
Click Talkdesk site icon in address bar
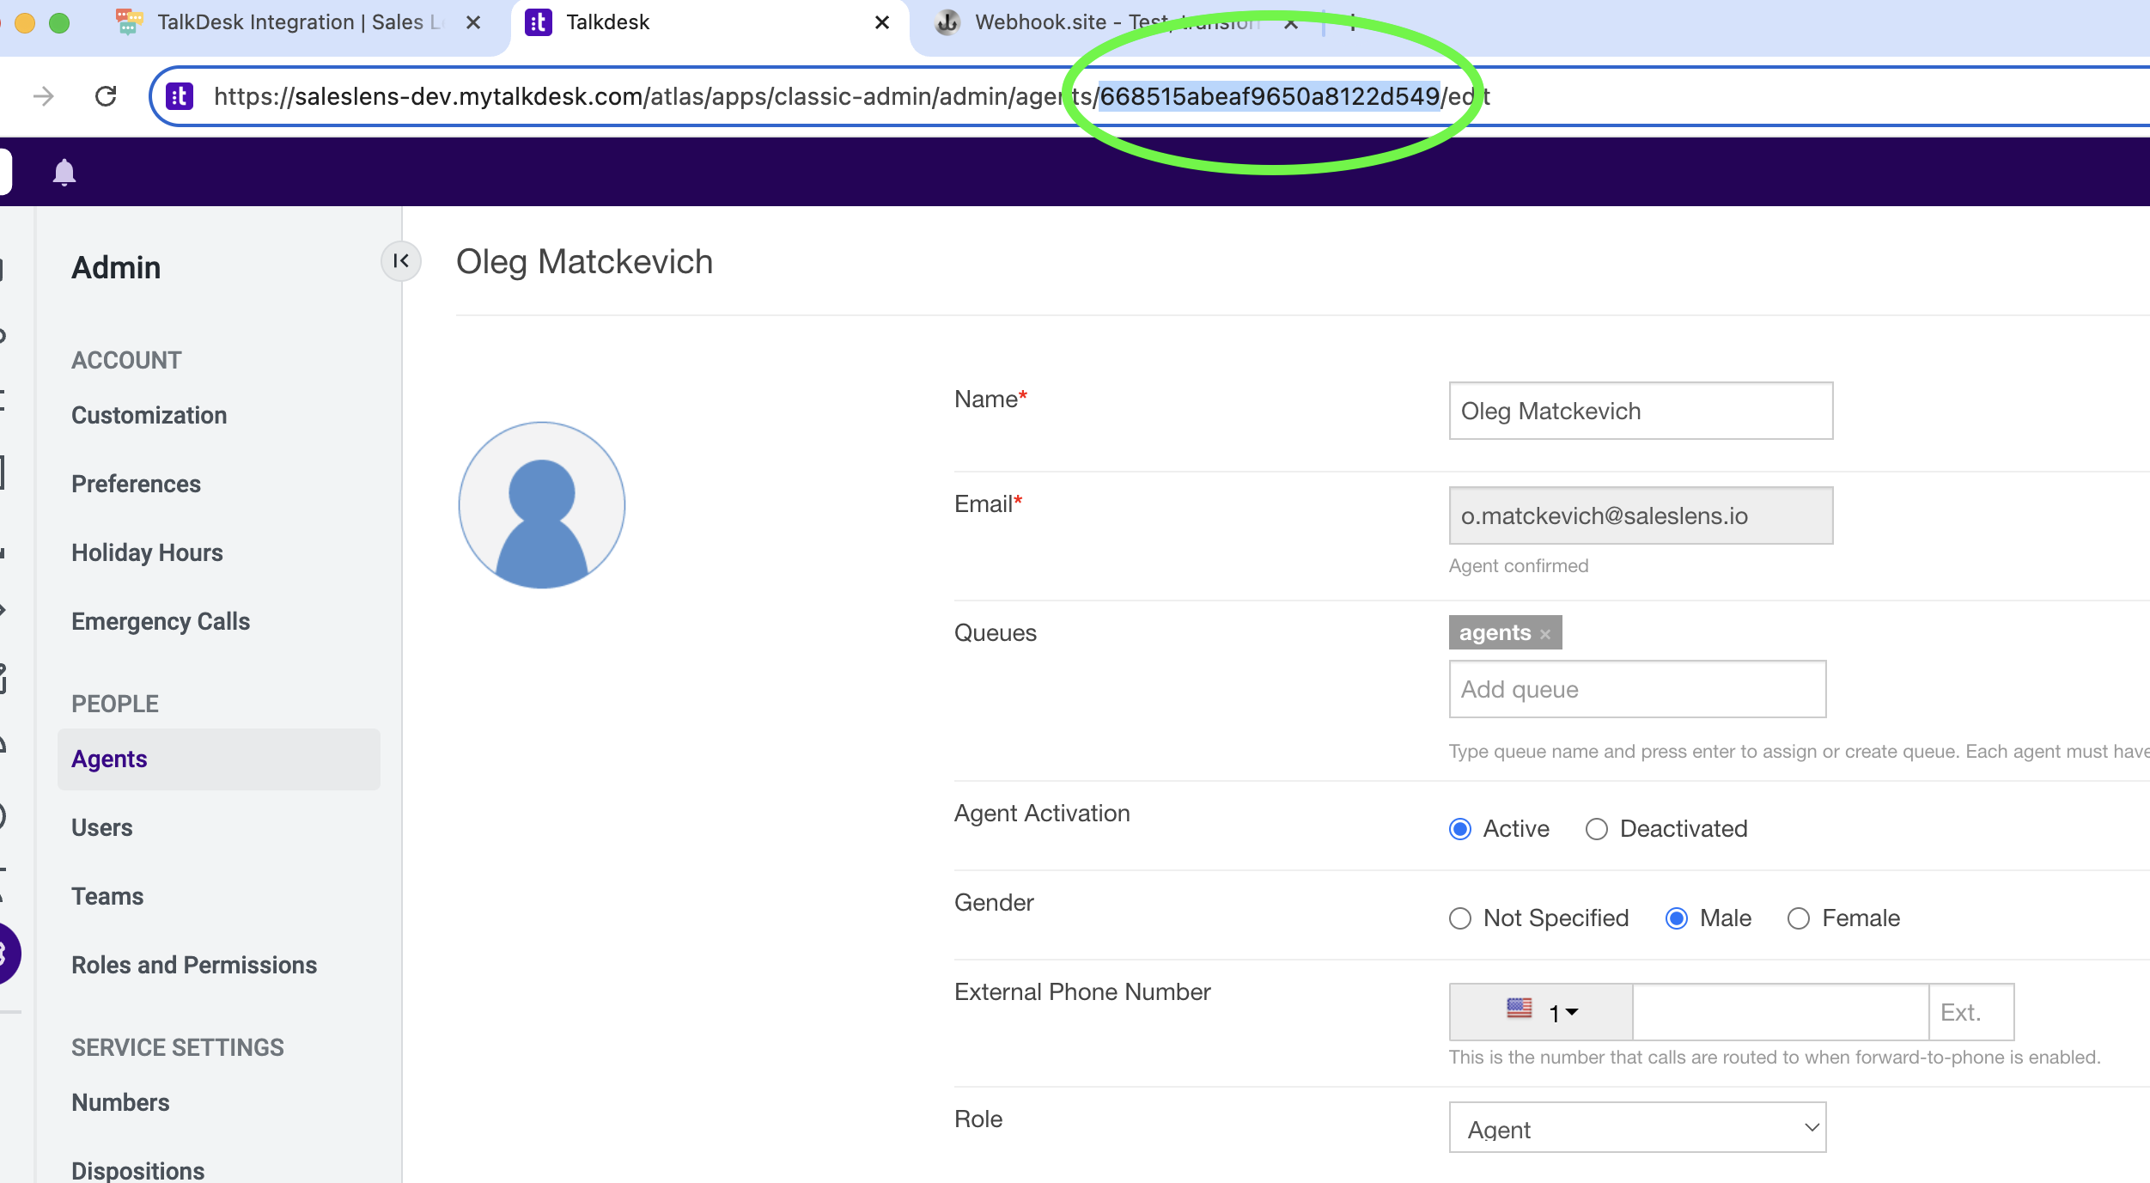point(180,96)
